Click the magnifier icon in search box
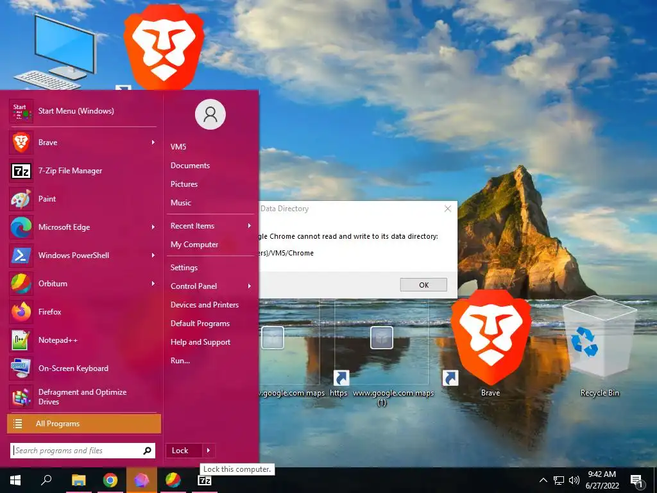The height and width of the screenshot is (493, 657). pos(147,451)
